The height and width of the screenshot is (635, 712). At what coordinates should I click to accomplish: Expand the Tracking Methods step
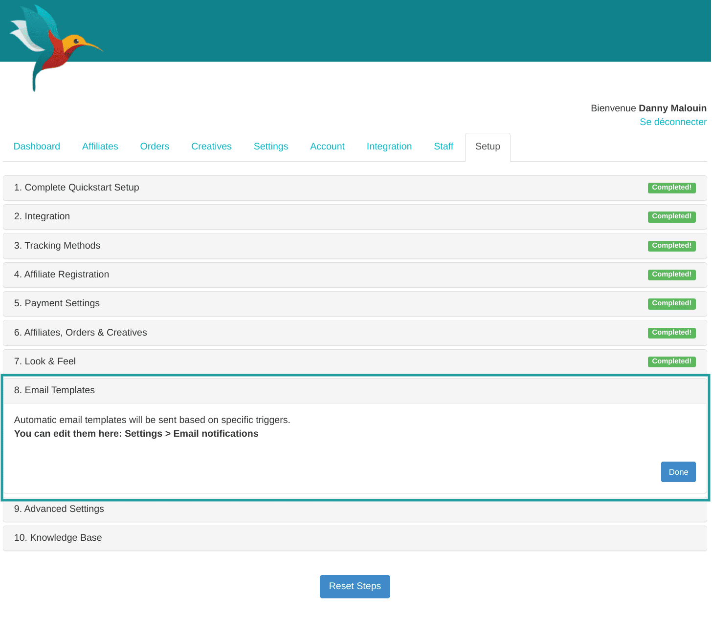57,246
